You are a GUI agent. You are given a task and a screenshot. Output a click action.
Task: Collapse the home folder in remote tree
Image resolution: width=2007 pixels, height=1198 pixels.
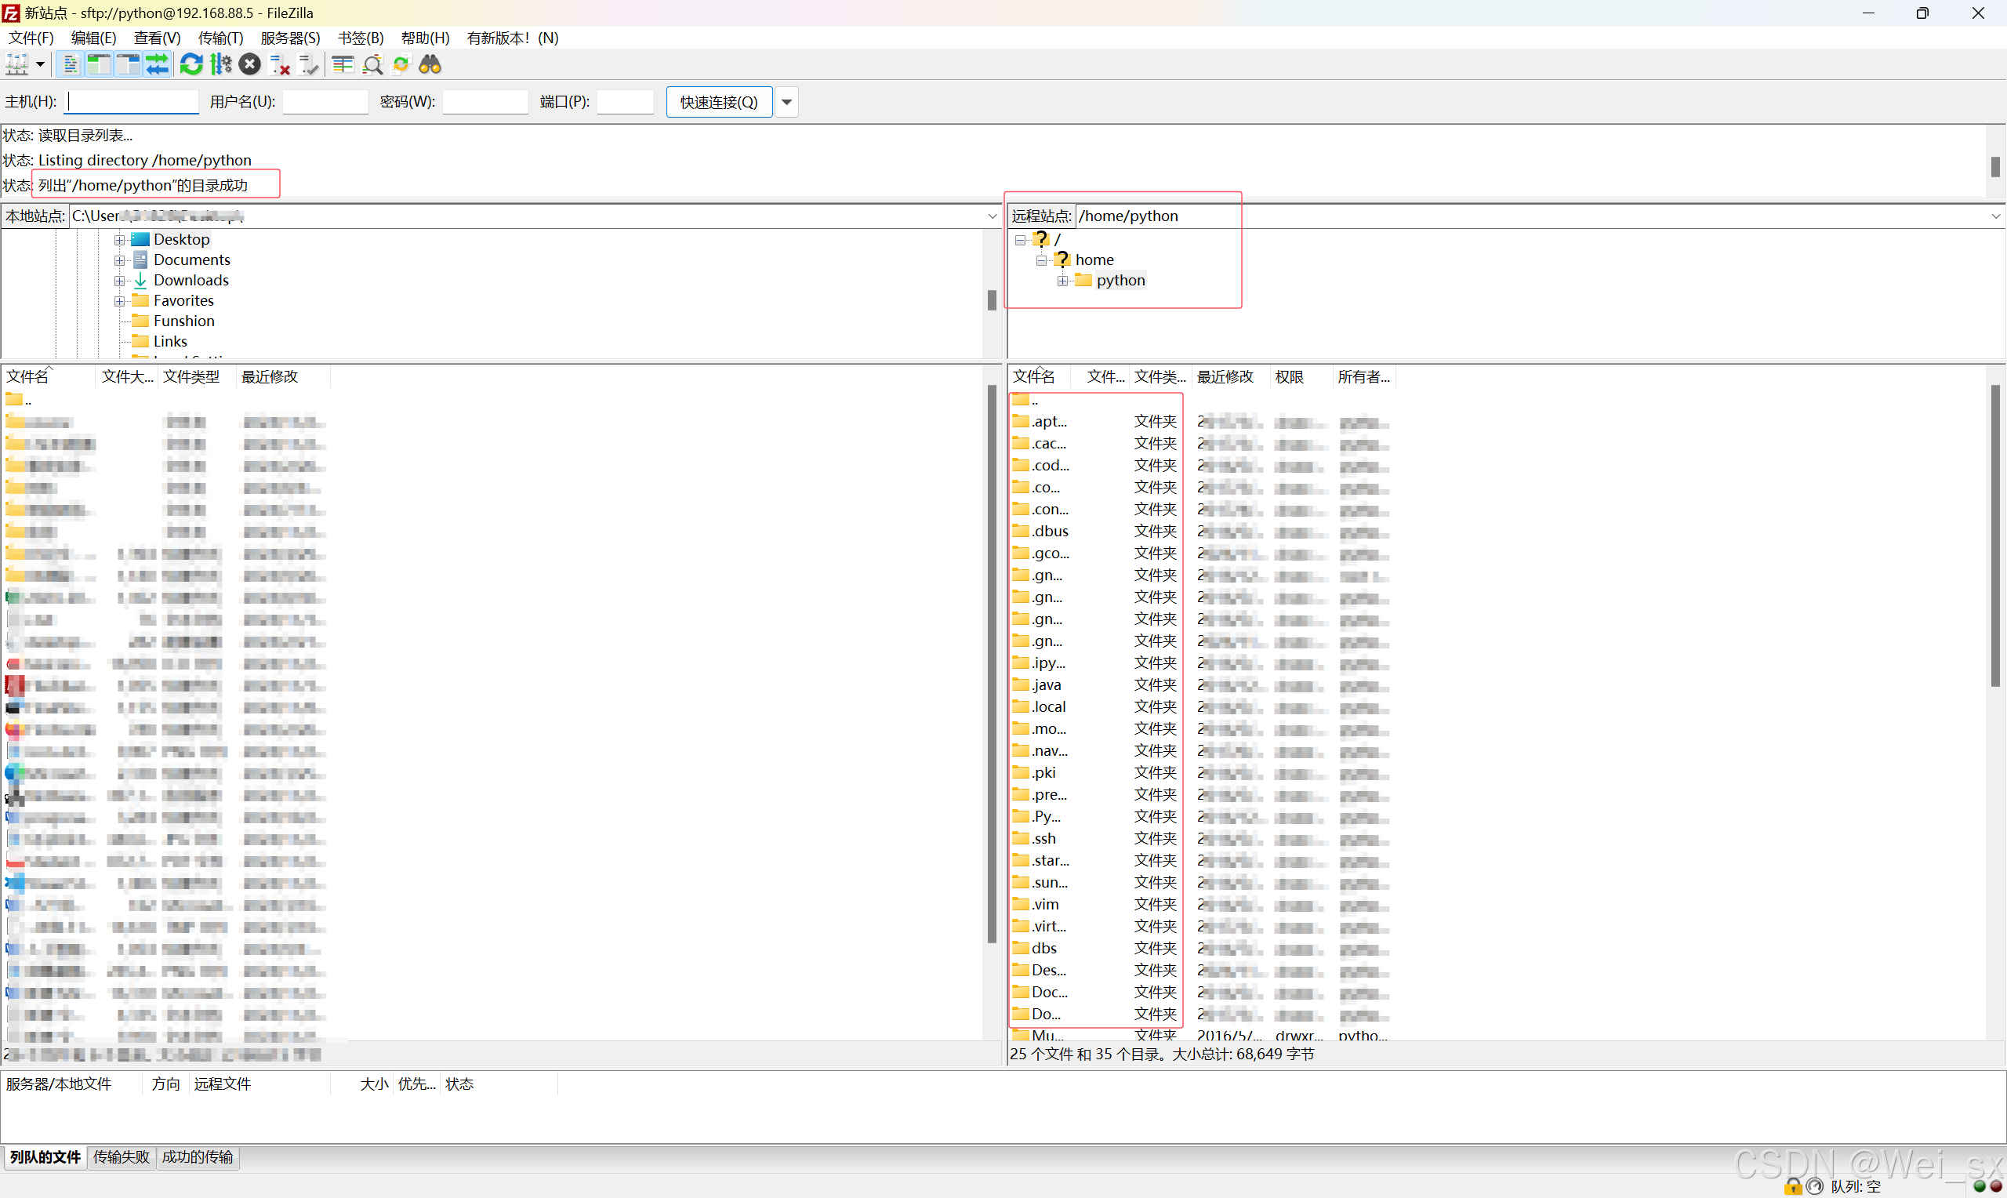pos(1041,260)
